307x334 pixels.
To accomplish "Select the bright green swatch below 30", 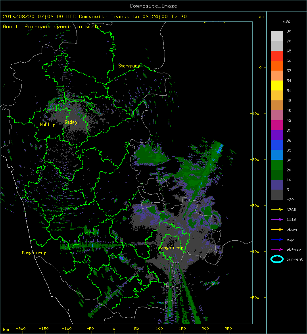I will 277,165.
